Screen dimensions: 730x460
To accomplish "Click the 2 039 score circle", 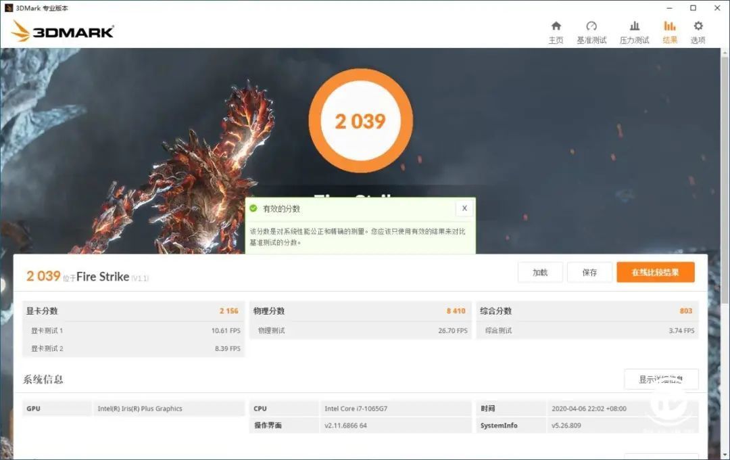I will click(360, 121).
